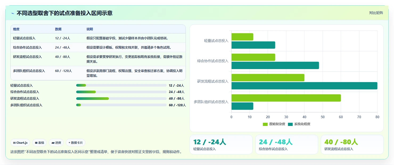The width and height of the screenshot is (394, 165).
Task: Click description starting 假设涉及跨部门流程
Action: coord(134,73)
